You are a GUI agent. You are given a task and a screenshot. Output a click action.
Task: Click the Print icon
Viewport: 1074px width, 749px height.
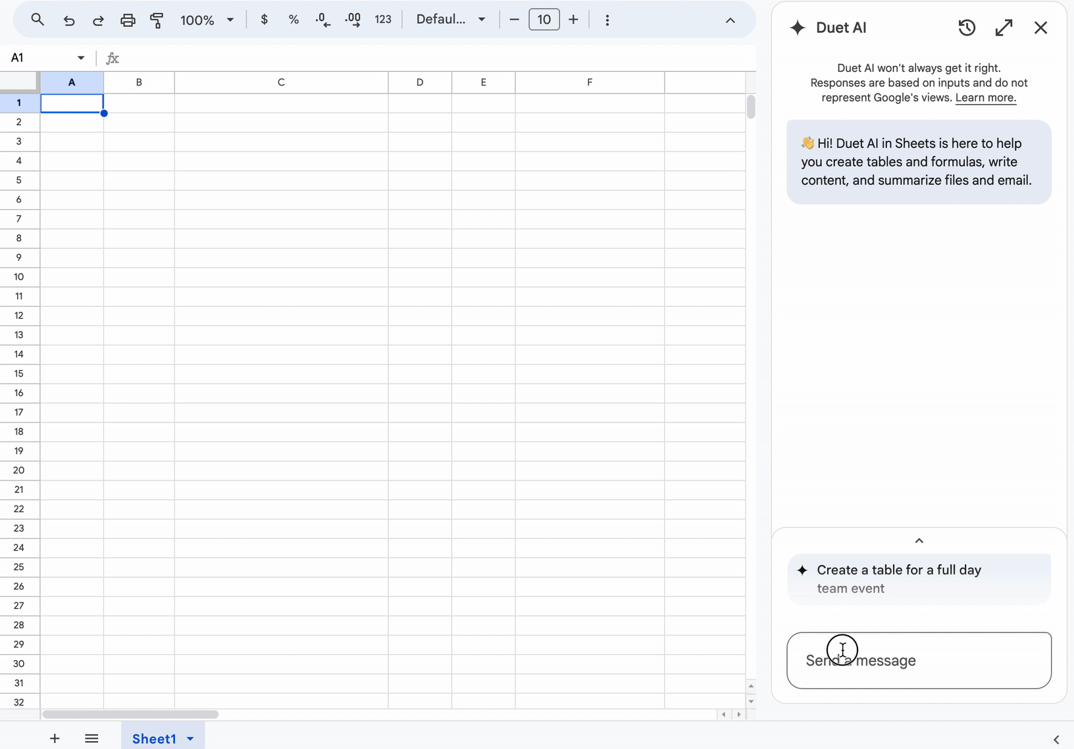pos(128,20)
